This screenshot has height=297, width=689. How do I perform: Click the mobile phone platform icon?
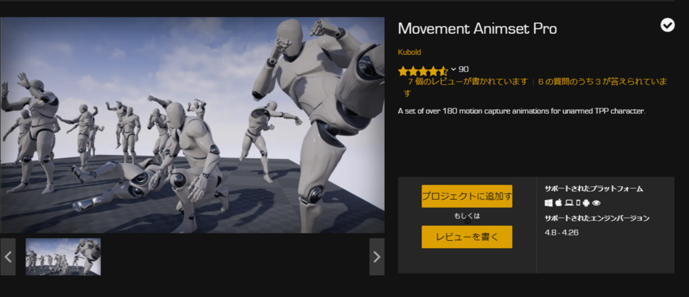coord(578,203)
